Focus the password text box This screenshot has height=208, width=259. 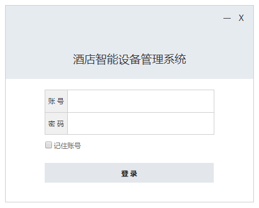tap(141, 123)
